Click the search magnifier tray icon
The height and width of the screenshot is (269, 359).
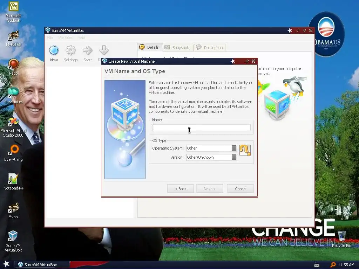[x=333, y=265]
